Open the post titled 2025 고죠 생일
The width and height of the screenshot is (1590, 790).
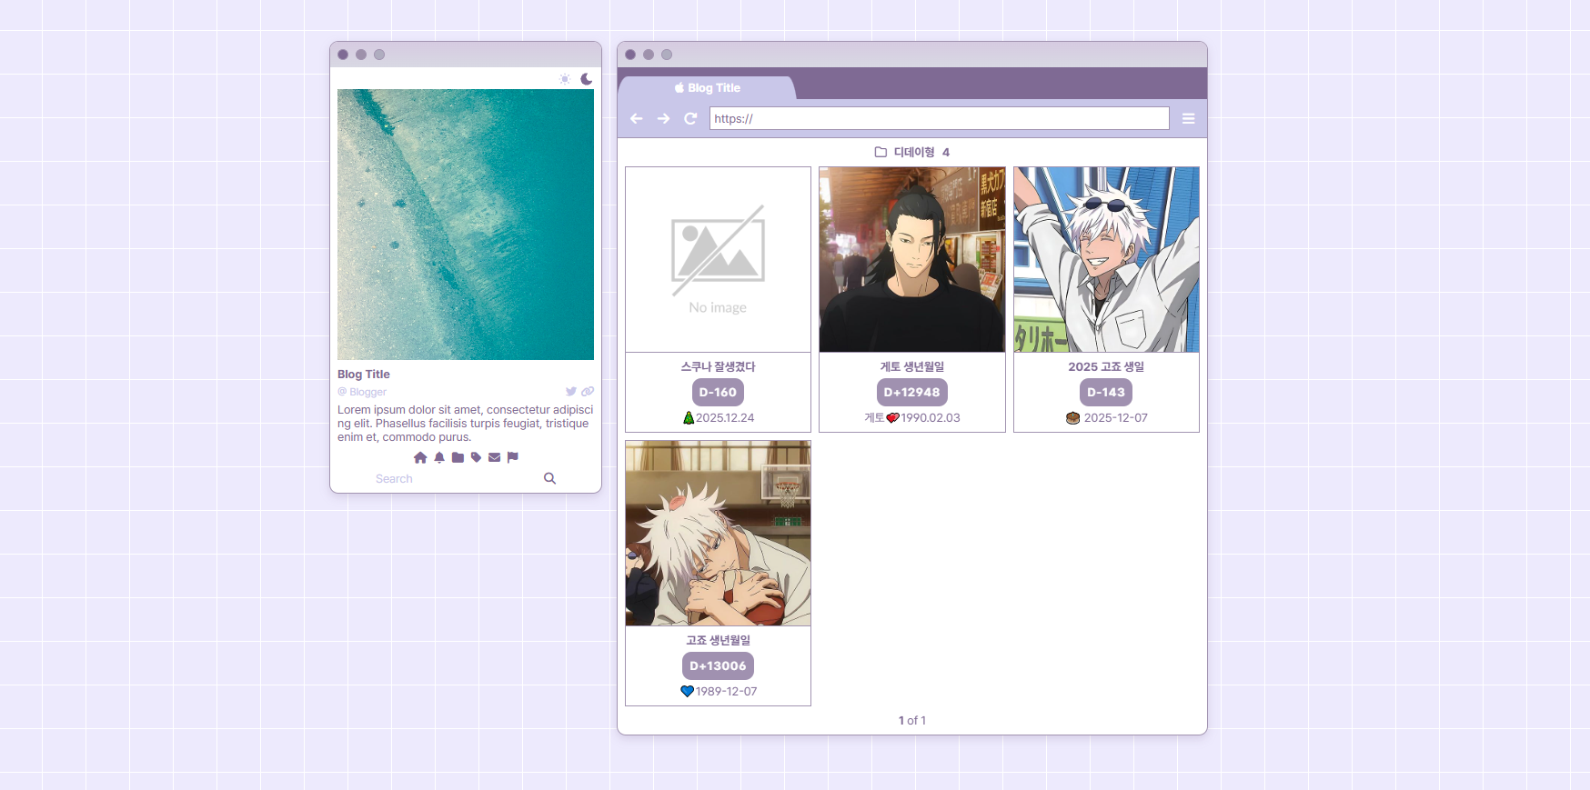(x=1106, y=366)
